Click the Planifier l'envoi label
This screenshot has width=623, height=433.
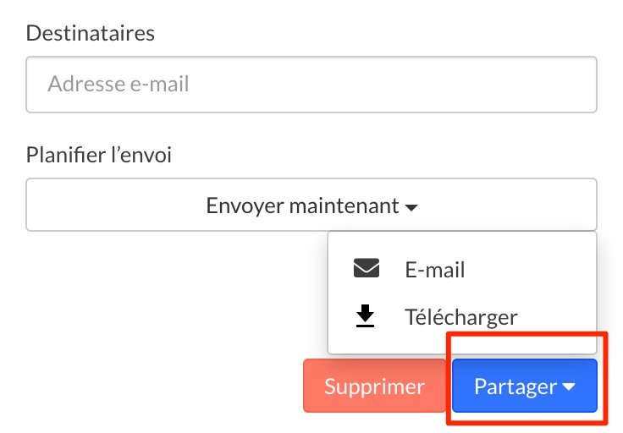coord(99,155)
